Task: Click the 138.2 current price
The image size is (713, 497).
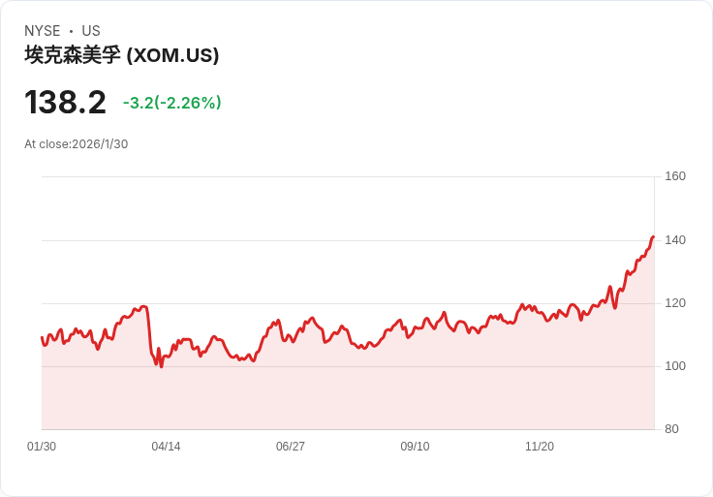Action: [65, 102]
